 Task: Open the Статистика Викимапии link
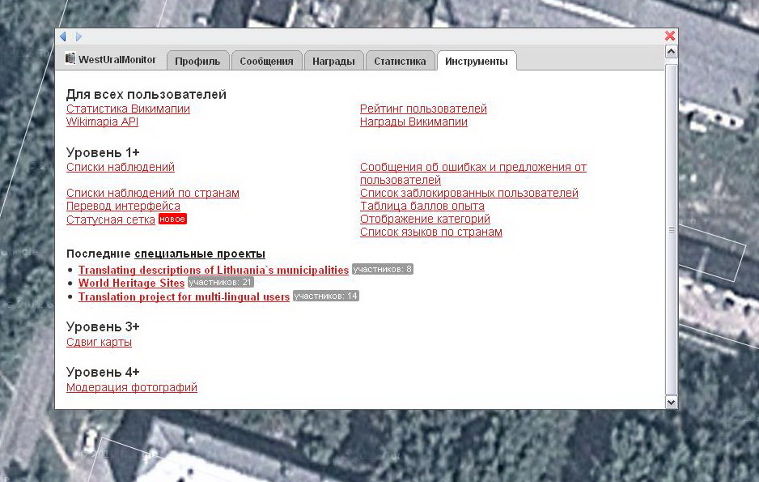point(128,109)
